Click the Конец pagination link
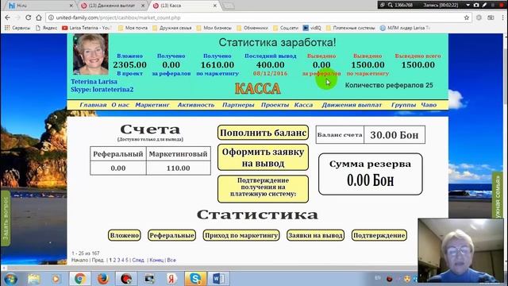The height and width of the screenshot is (286, 508). 157,260
